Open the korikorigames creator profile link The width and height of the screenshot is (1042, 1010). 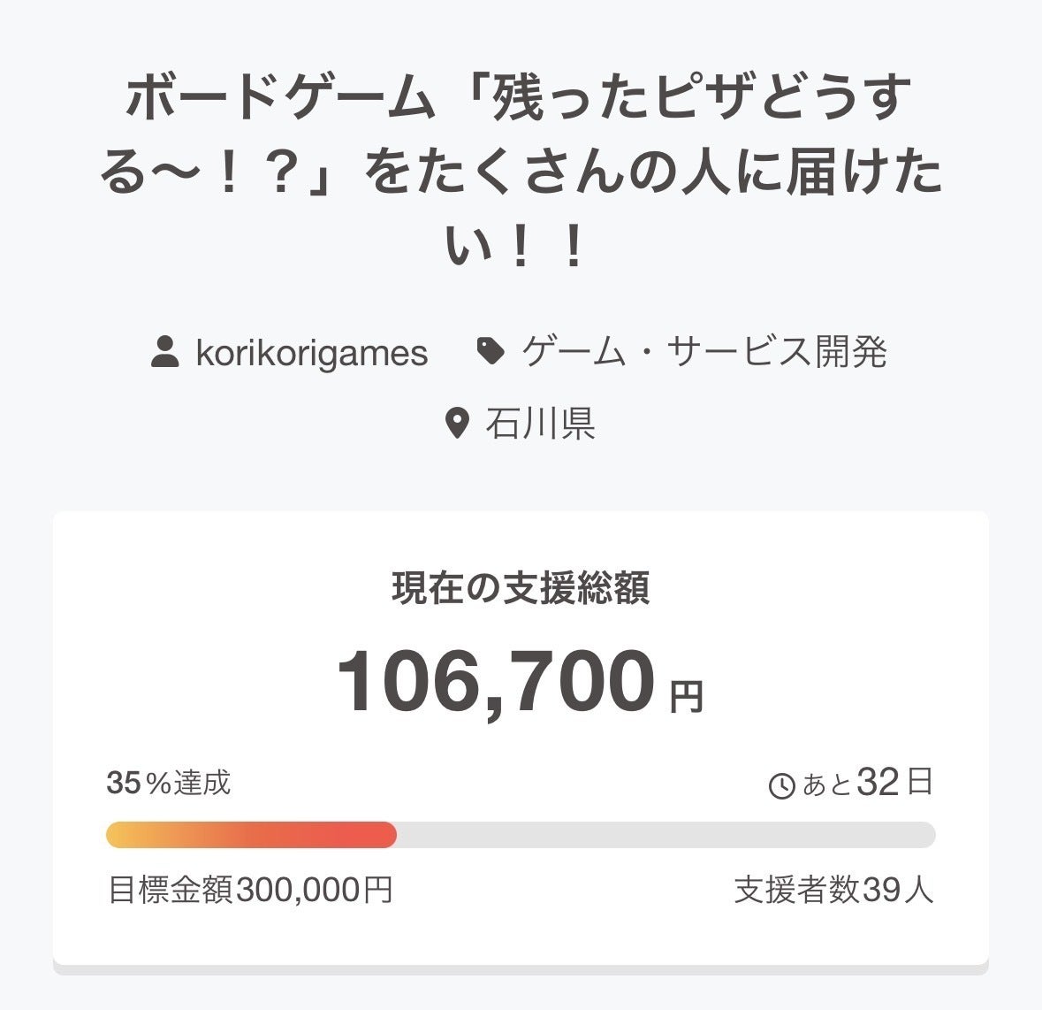pyautogui.click(x=311, y=353)
